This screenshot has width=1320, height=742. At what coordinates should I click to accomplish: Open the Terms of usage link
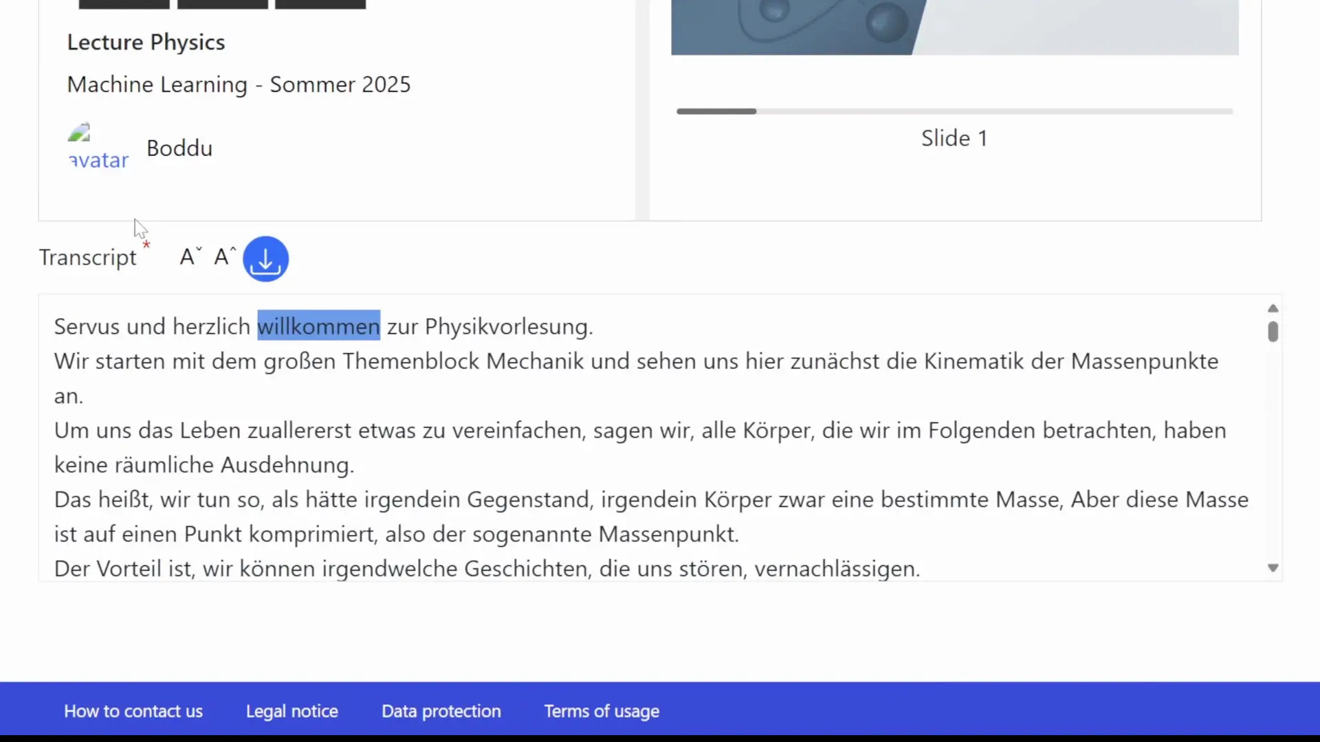point(602,711)
